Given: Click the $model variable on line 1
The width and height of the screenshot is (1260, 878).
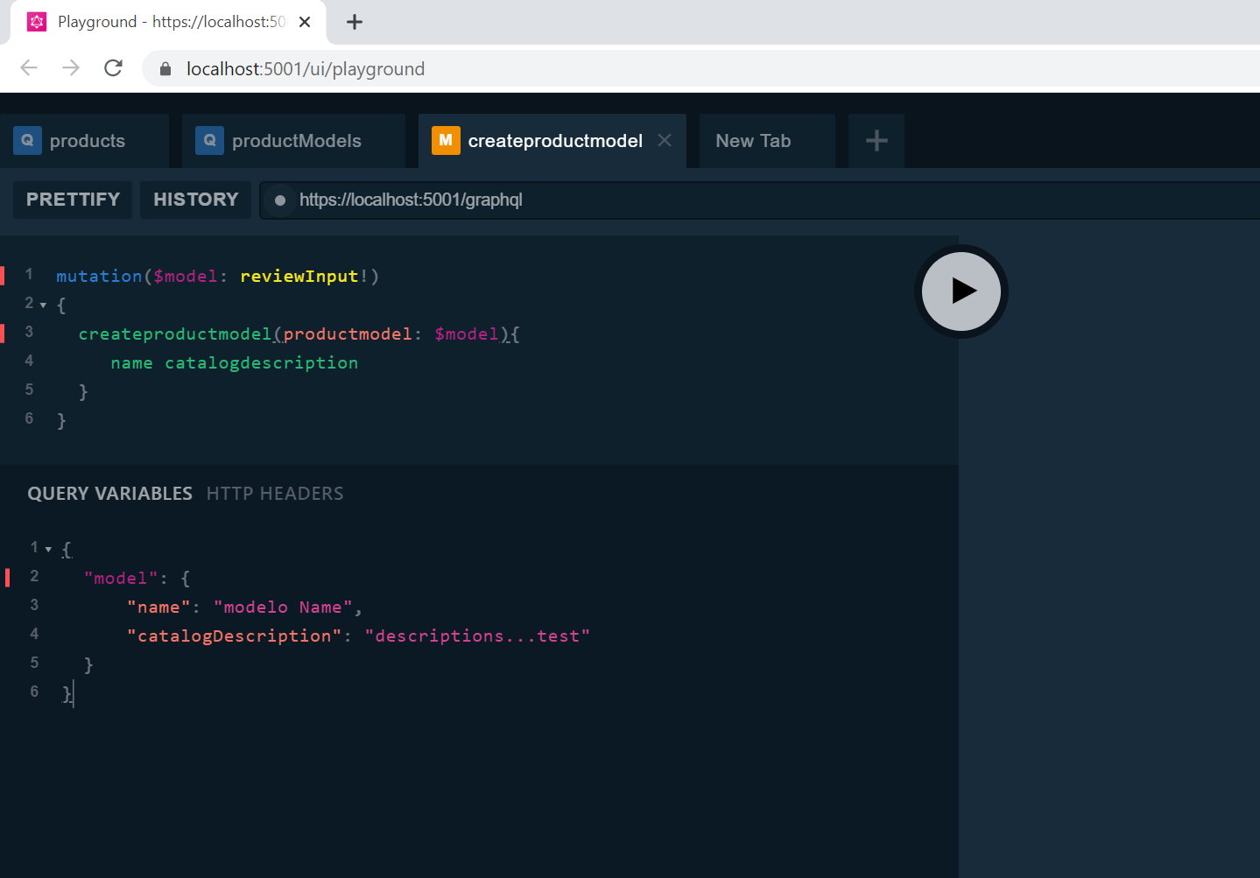Looking at the screenshot, I should tap(185, 277).
